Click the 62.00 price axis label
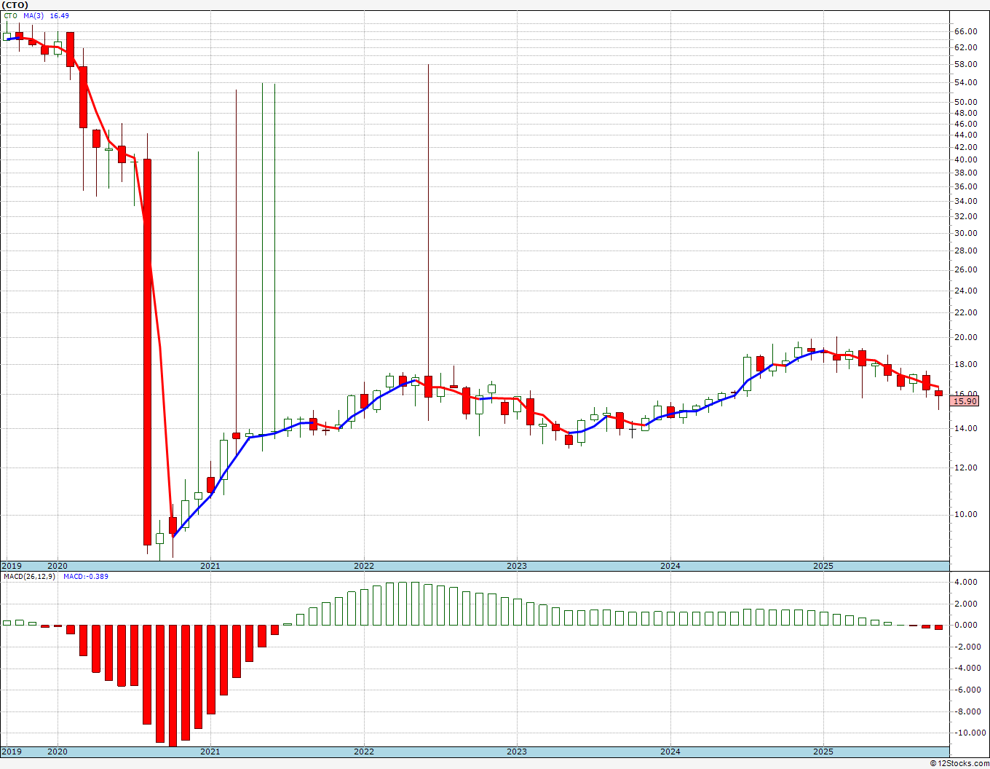 pyautogui.click(x=965, y=47)
